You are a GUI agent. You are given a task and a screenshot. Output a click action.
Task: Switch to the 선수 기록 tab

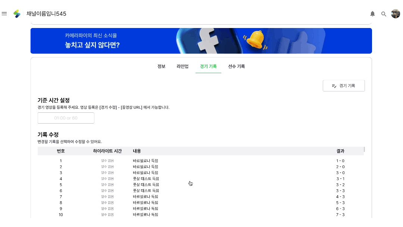tap(237, 66)
